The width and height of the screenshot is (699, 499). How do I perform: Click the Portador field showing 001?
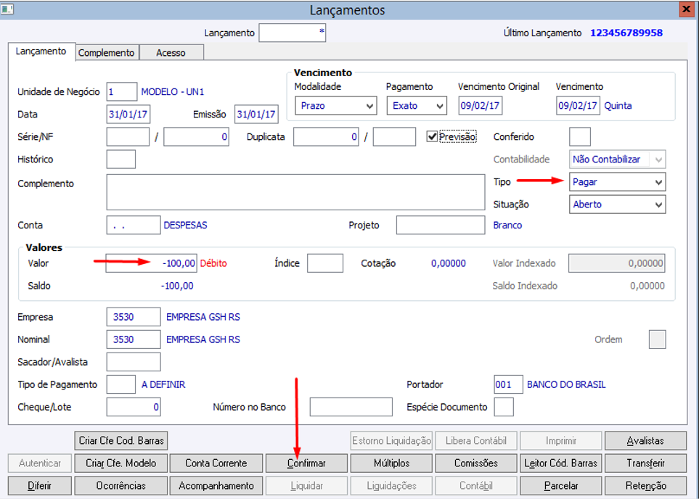pos(509,384)
